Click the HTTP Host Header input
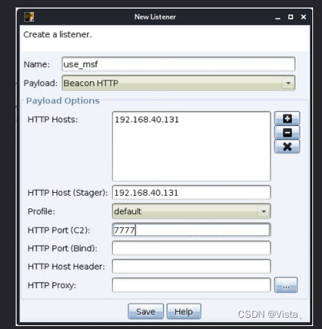Viewport: 322px width, 329px height. pyautogui.click(x=191, y=266)
